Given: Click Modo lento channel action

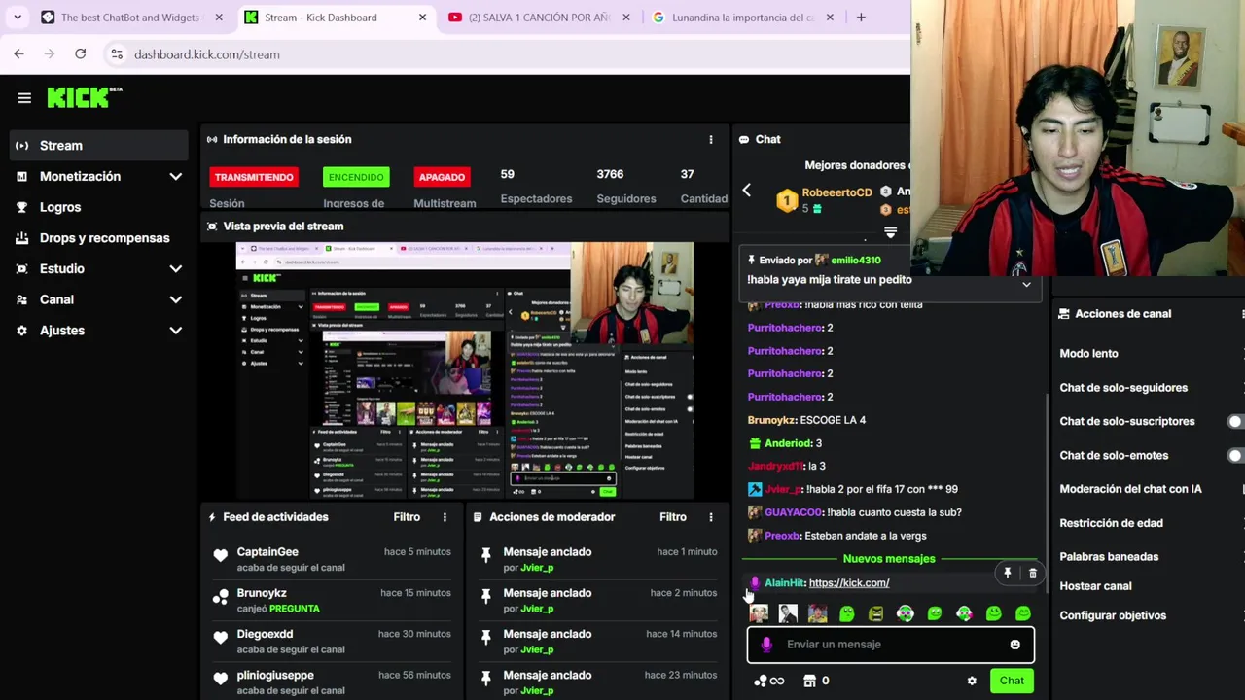Looking at the screenshot, I should [x=1088, y=354].
